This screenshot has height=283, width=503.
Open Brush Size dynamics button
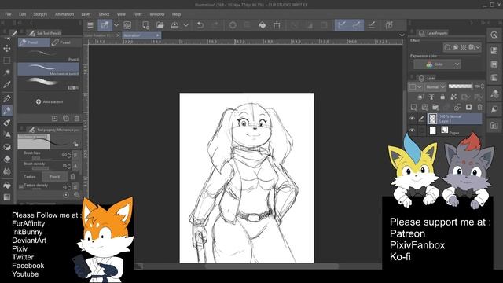point(75,155)
